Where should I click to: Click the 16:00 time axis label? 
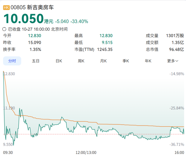tap(179, 153)
